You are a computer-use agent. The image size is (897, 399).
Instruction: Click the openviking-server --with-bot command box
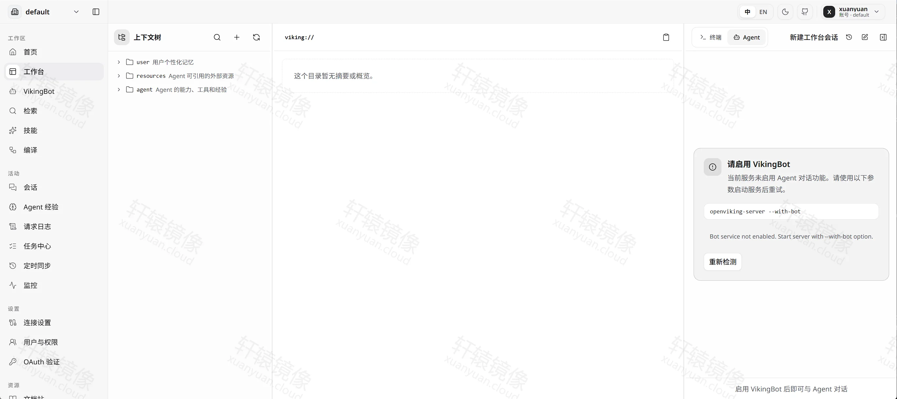[791, 211]
